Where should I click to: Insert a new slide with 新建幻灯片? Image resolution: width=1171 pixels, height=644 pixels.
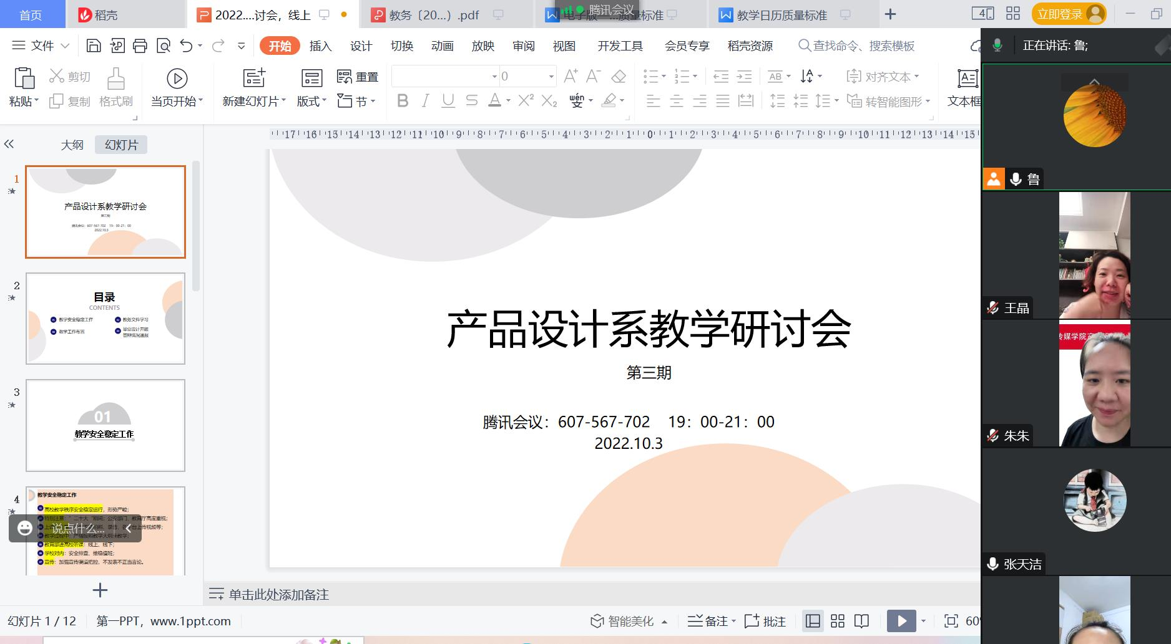point(252,87)
